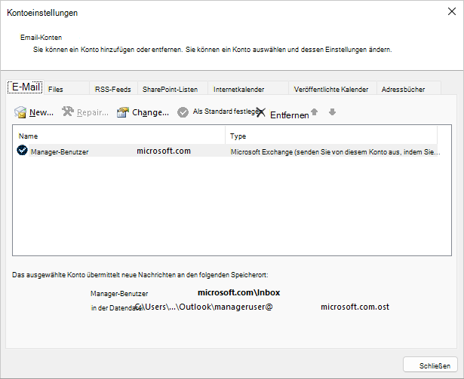Image resolution: width=464 pixels, height=379 pixels.
Task: Move account up with the arrow icon
Action: 315,112
